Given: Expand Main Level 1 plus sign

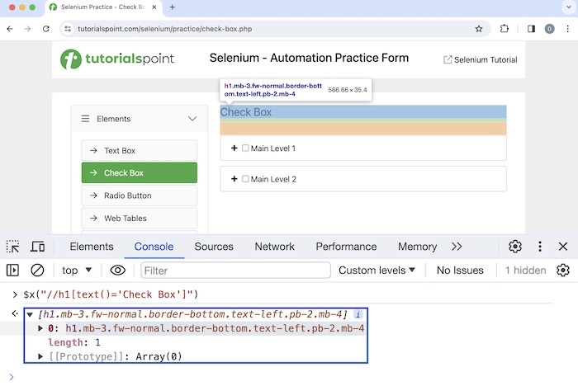Looking at the screenshot, I should (234, 148).
